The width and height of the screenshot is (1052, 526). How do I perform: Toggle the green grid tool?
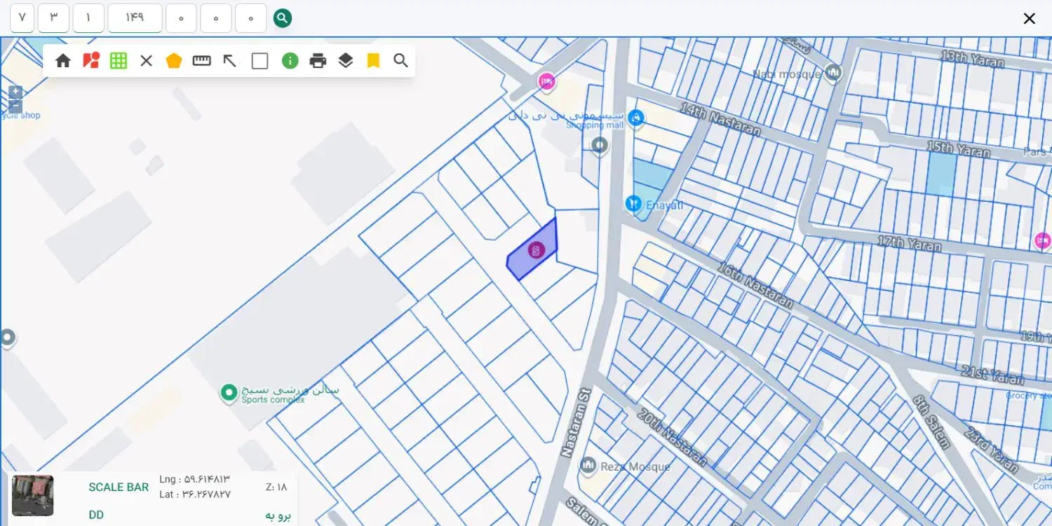[119, 61]
